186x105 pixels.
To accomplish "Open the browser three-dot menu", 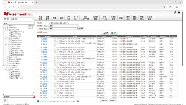I will coord(181,7).
